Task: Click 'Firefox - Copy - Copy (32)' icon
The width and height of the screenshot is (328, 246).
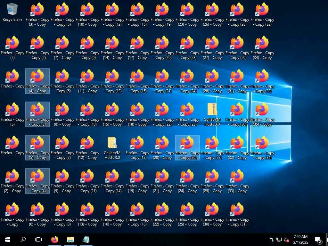Action: [x=262, y=15]
